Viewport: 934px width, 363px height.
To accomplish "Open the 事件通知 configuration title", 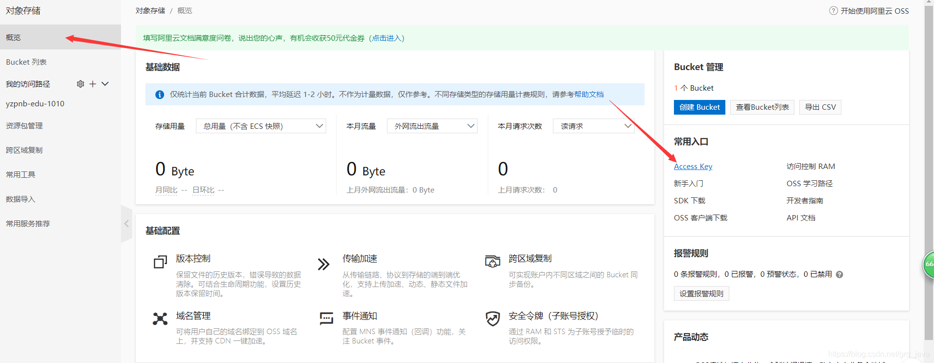I will pos(359,316).
